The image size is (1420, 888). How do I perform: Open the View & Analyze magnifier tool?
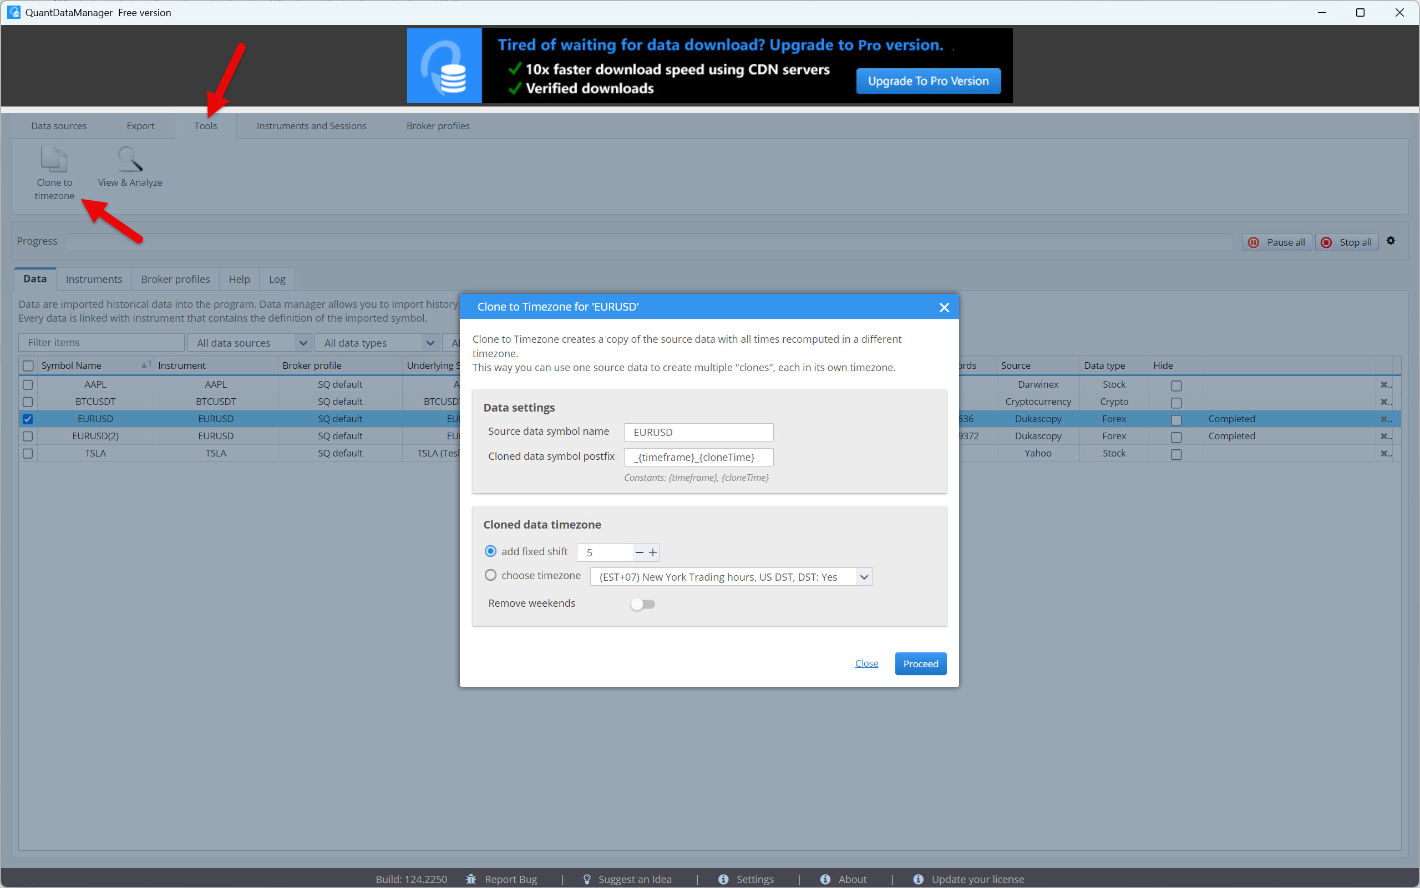pos(130,160)
